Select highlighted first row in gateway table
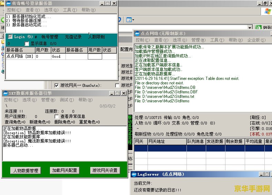This screenshot has height=195, width=272. 203,148
